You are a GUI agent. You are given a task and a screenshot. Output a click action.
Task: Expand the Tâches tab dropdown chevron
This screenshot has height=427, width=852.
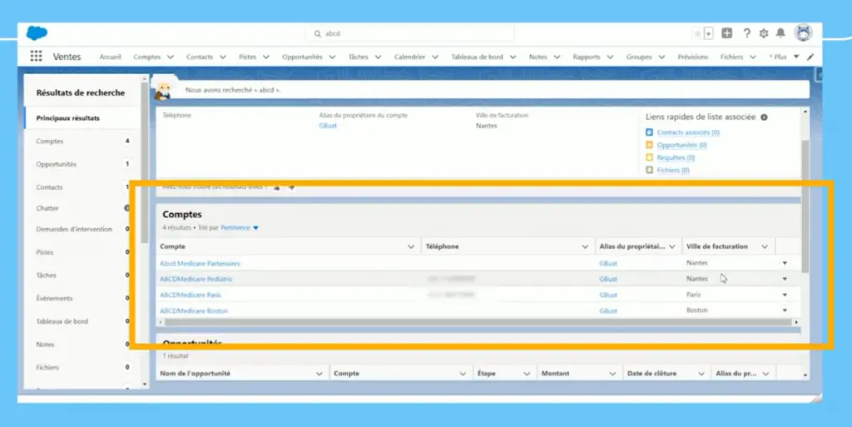coord(378,57)
